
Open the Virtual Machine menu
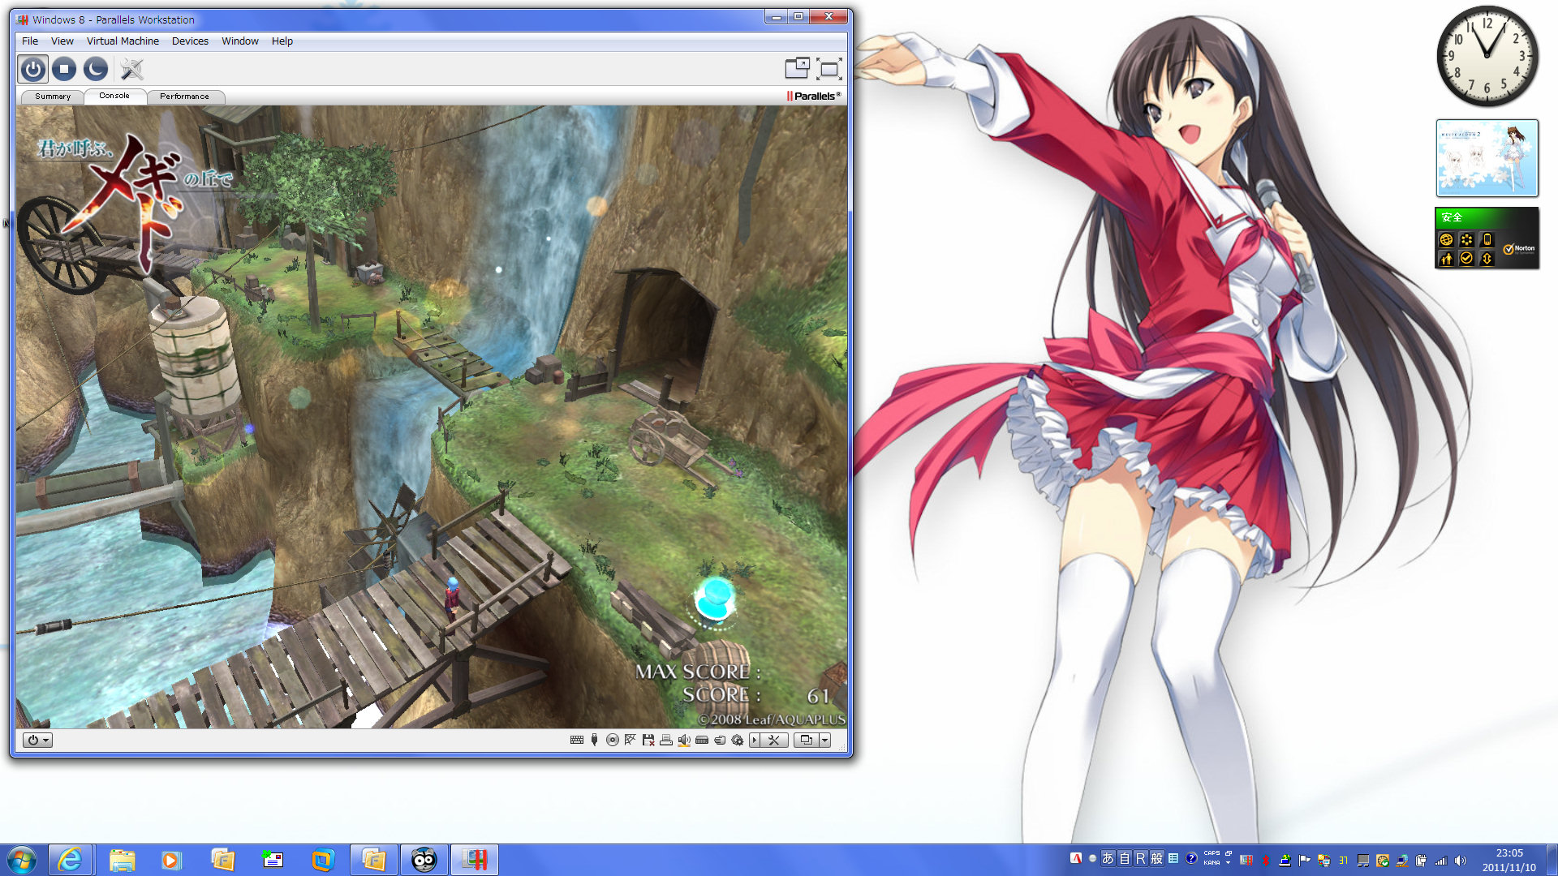(123, 41)
